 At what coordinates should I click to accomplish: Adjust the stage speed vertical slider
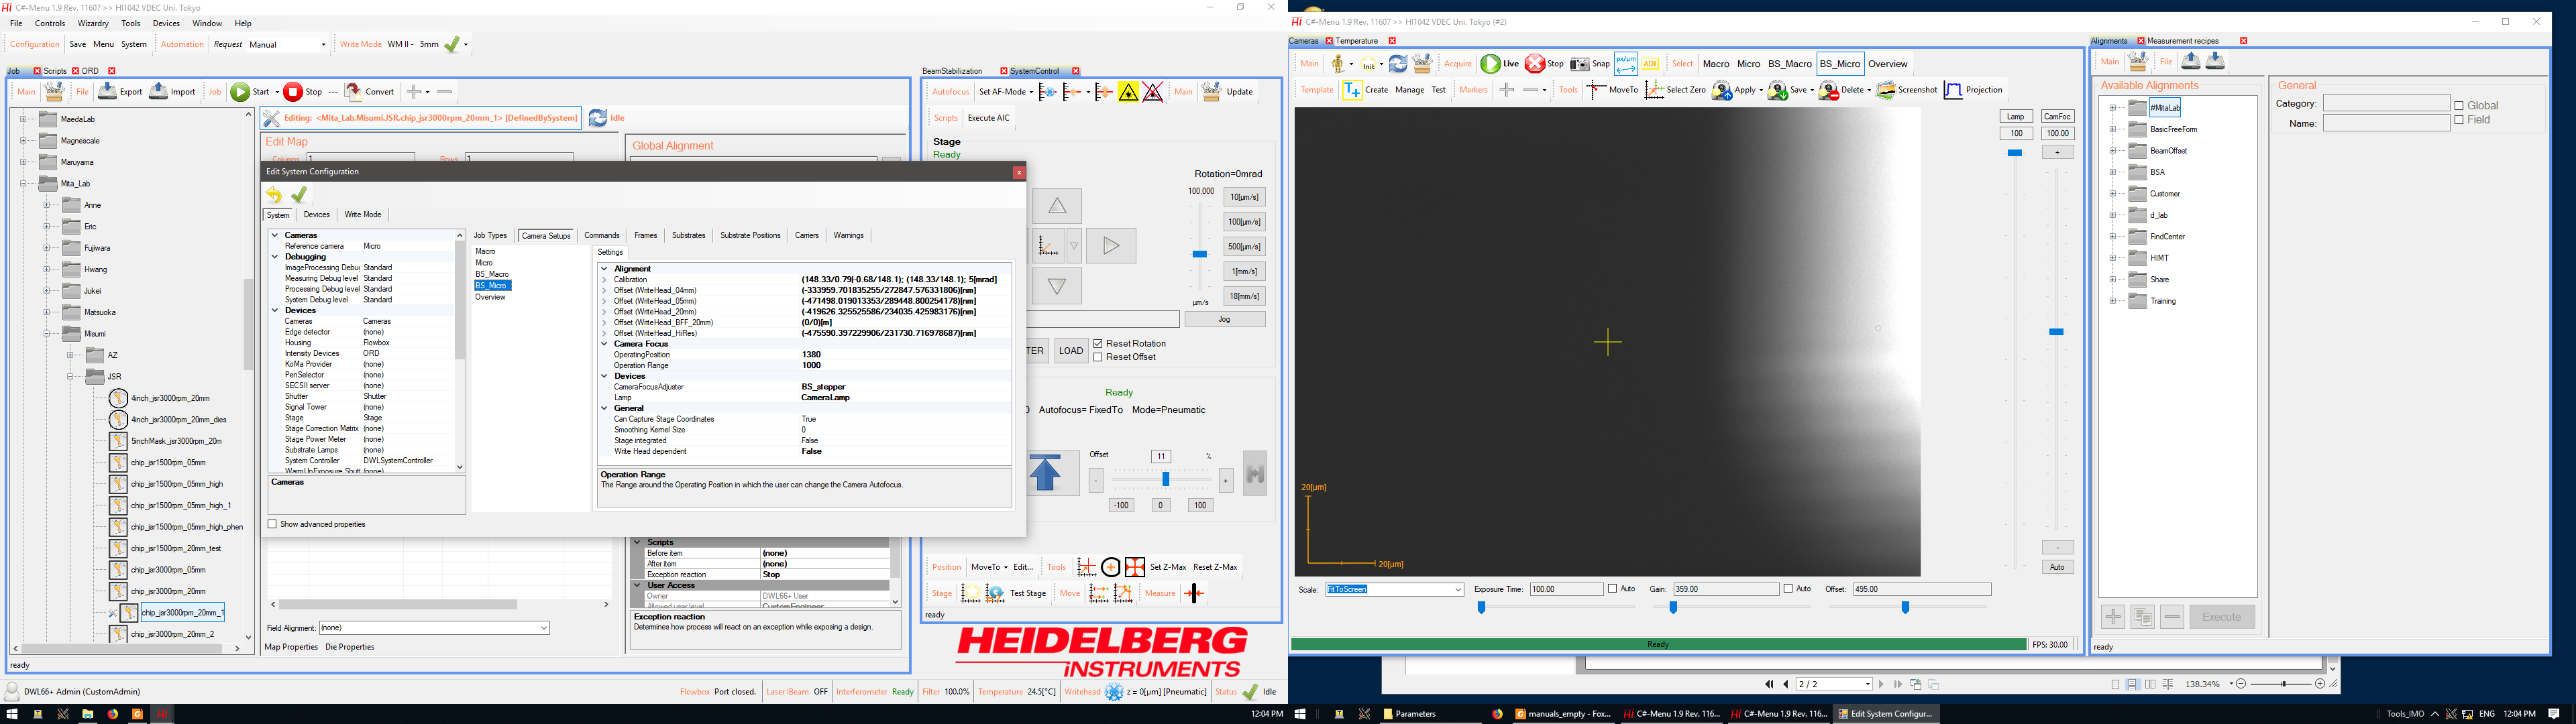point(1200,254)
